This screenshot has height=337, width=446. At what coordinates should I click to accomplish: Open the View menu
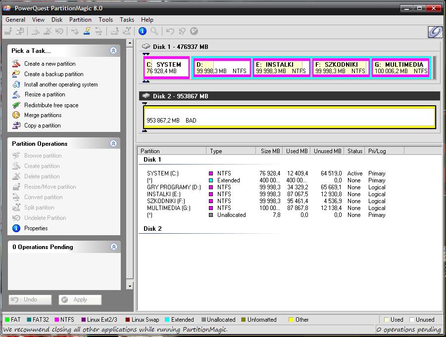coord(38,20)
